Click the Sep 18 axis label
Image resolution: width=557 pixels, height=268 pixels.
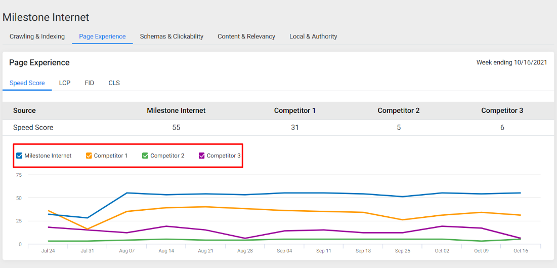tap(363, 251)
